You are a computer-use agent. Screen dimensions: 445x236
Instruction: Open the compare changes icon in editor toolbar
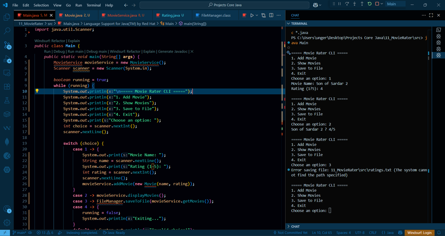click(x=264, y=16)
